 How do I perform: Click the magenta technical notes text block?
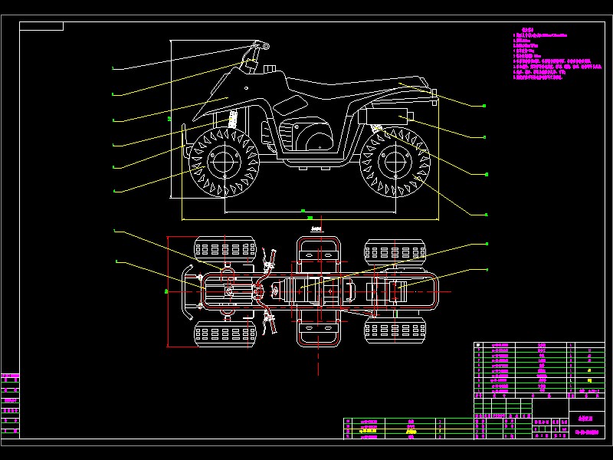click(x=557, y=54)
